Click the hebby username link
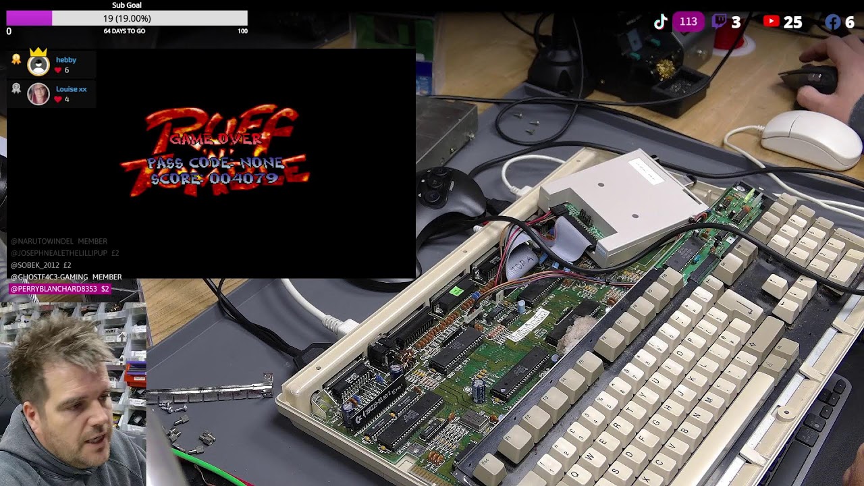864x486 pixels. 66,60
